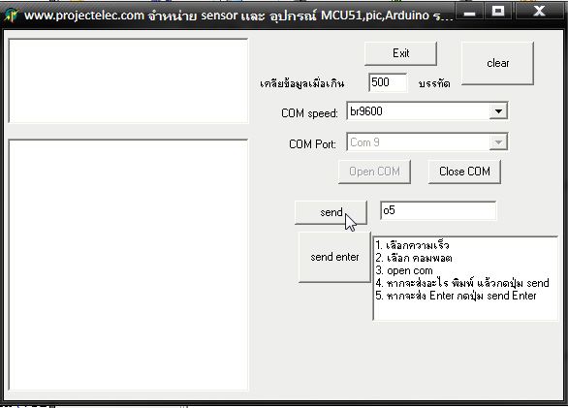568x408 pixels.
Task: Close the window with X button
Action: 539,12
